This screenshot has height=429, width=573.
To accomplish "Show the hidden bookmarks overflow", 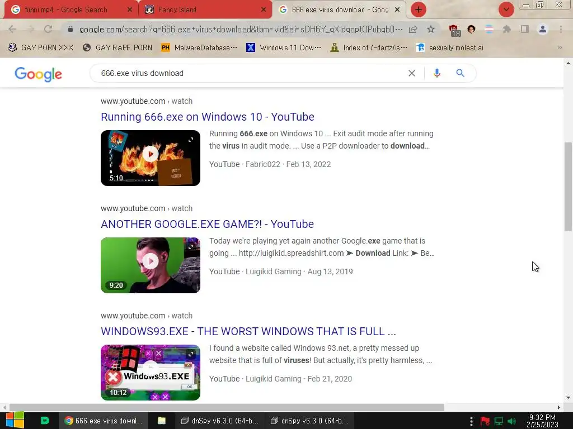I will (560, 47).
